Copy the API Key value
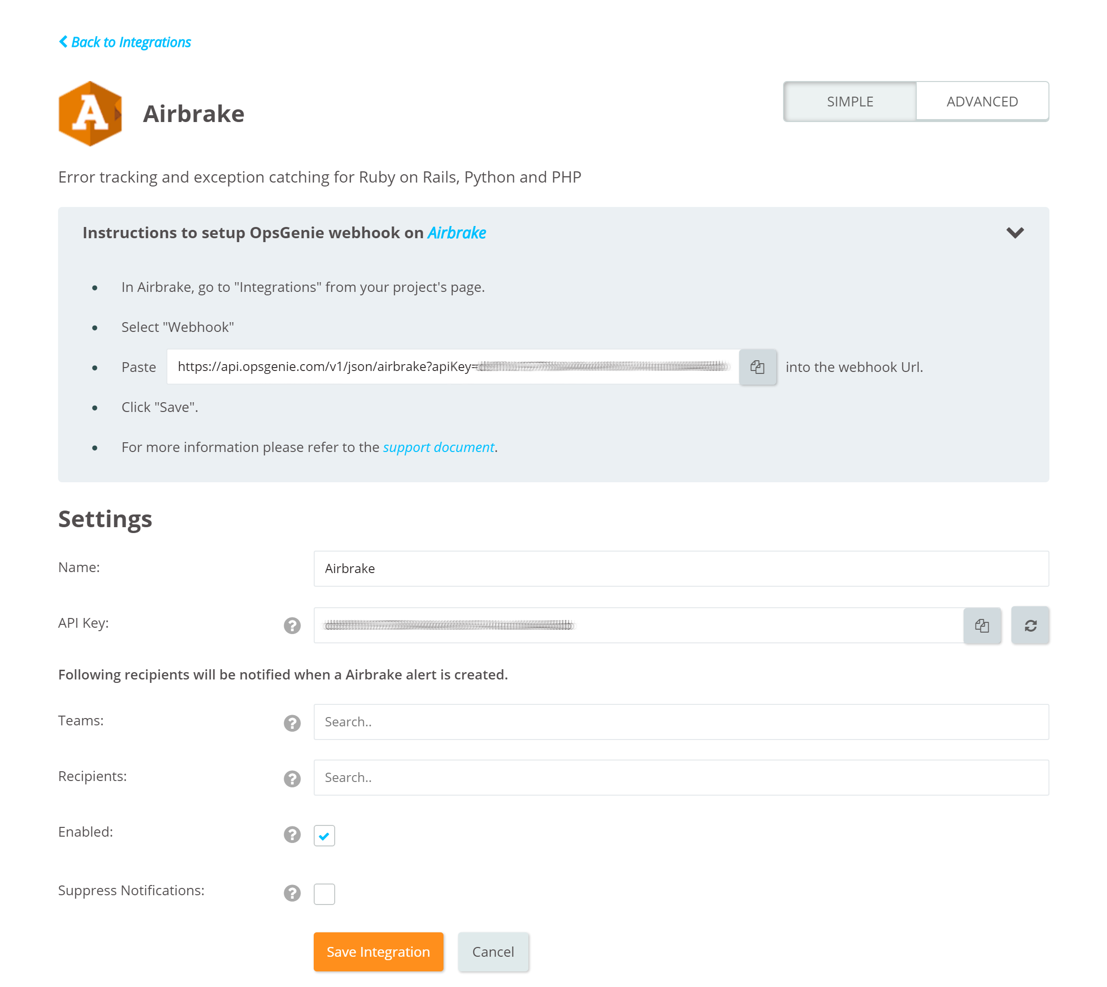Image resolution: width=1107 pixels, height=987 pixels. (x=981, y=626)
